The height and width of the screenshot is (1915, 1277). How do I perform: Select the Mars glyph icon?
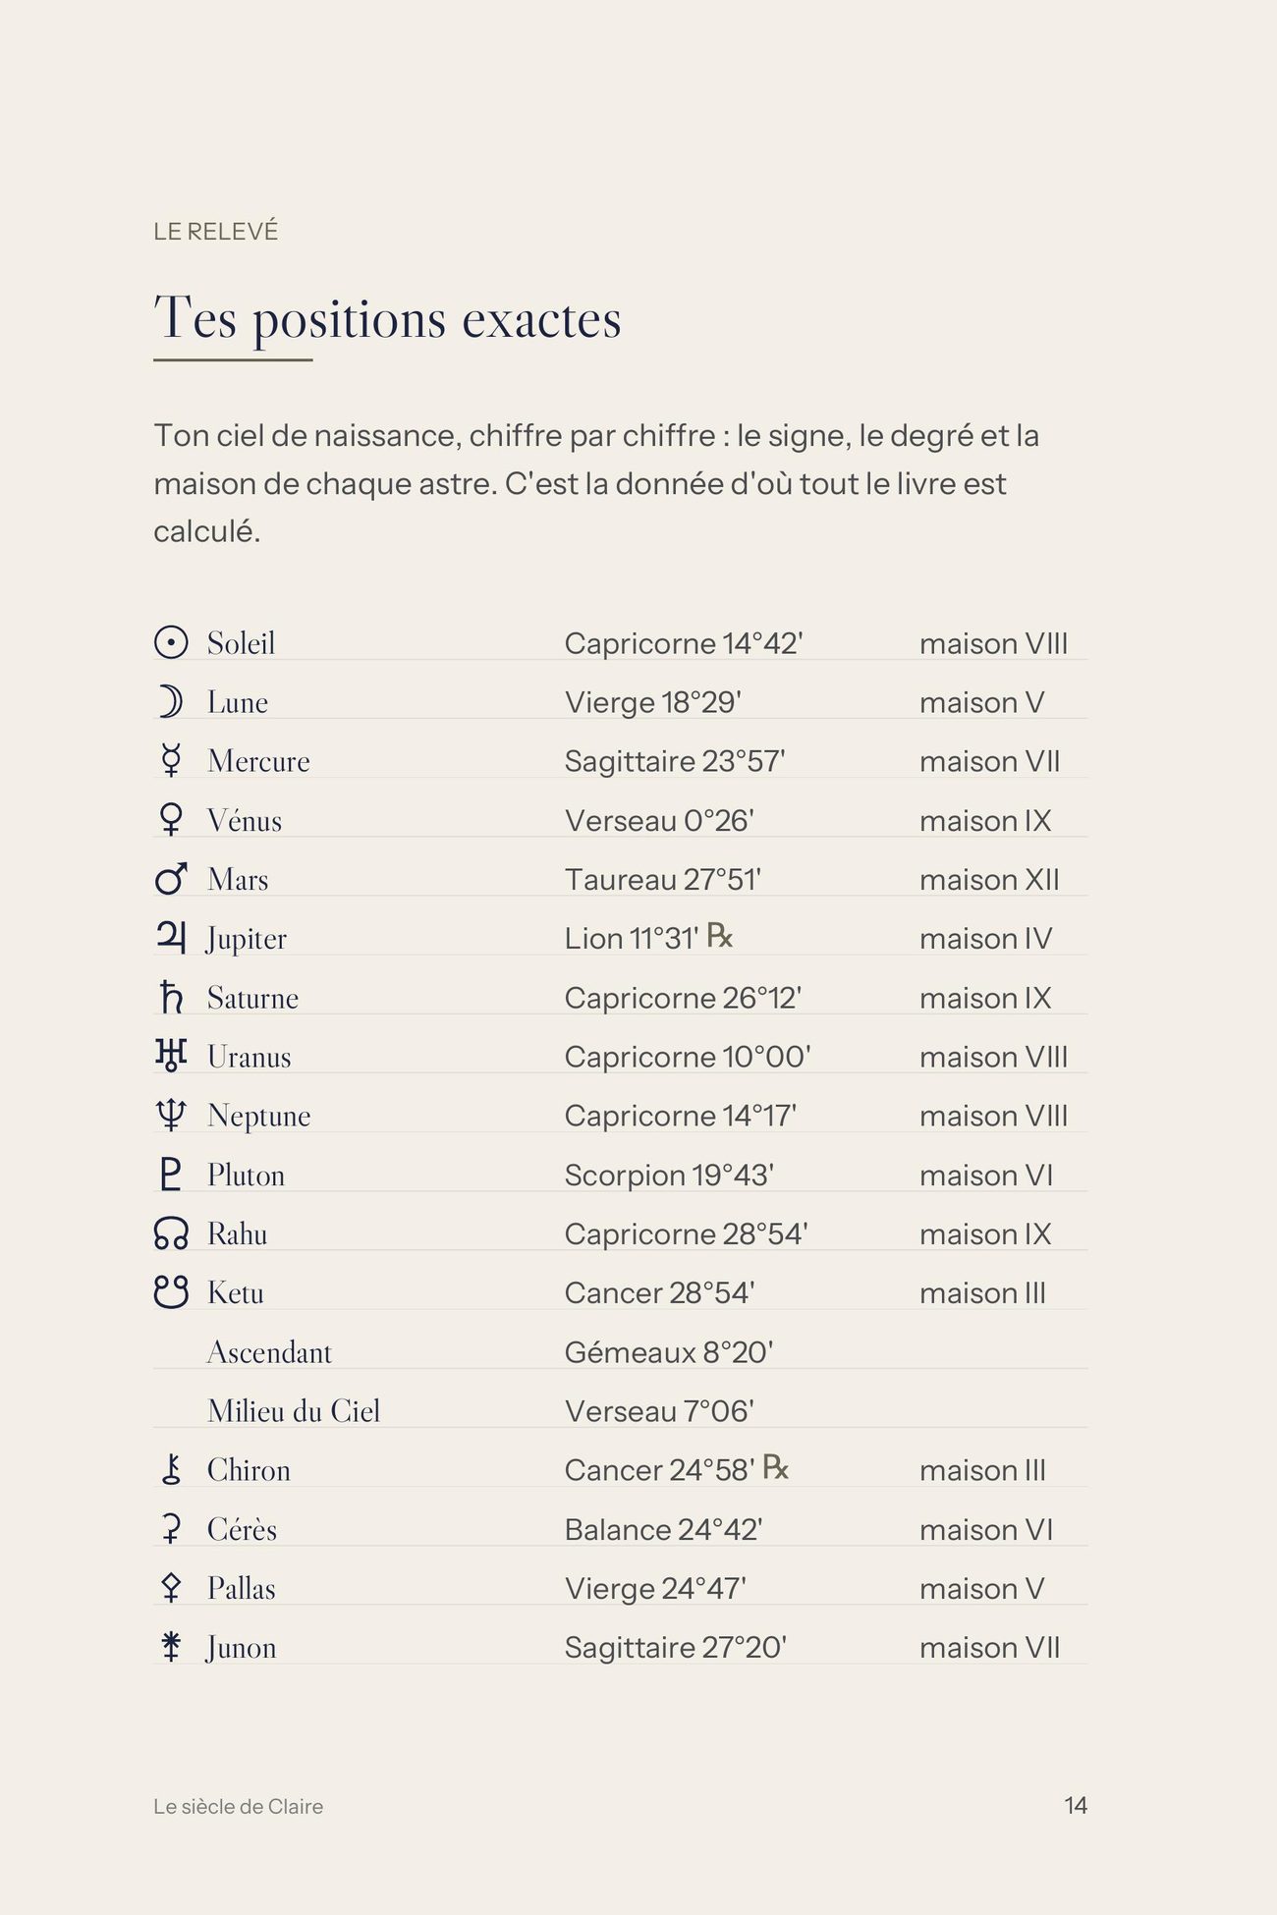(171, 878)
